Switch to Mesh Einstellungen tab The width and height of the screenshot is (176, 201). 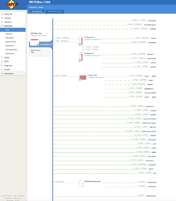tap(55, 12)
